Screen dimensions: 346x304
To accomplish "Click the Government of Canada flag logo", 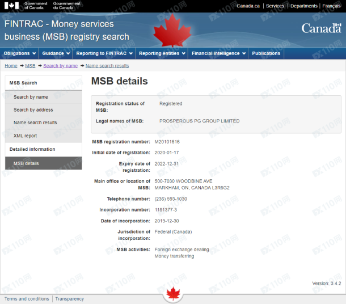I will (12, 6).
